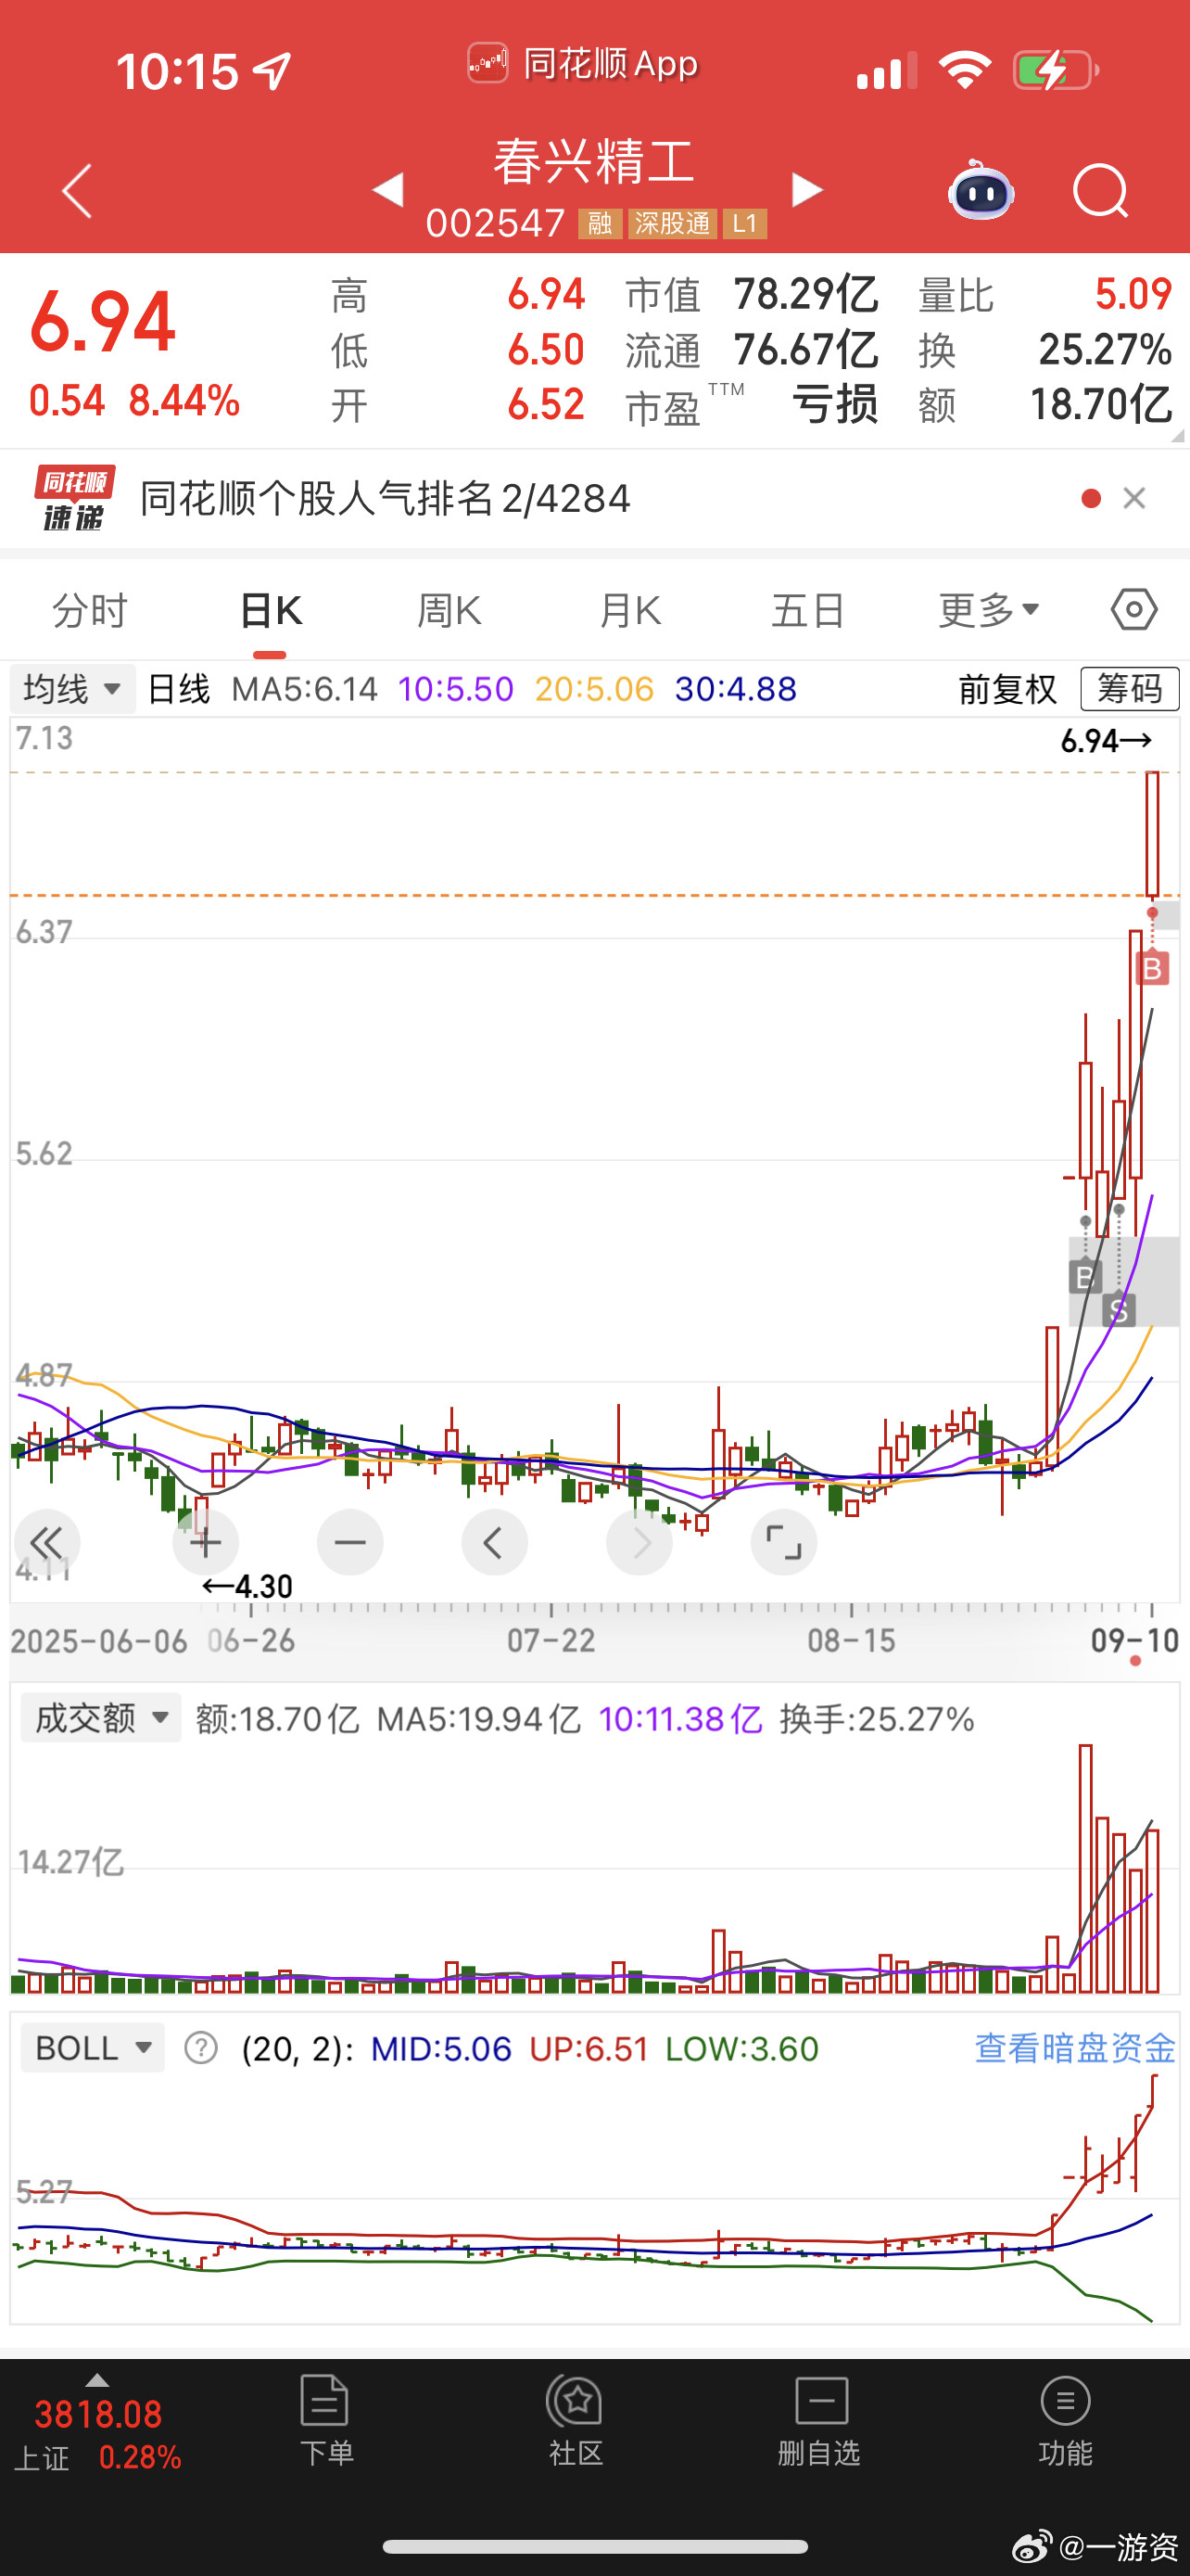Image resolution: width=1190 pixels, height=2576 pixels.
Task: Tap the tallest volume bar
Action: point(1085,1868)
